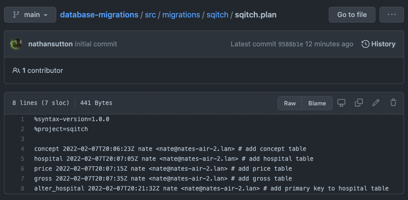Open nathansutton's user profile link
Screen dimensions: 408x200
tap(50, 44)
